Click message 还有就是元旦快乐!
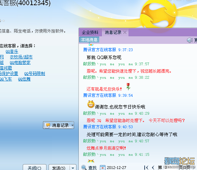Image resolution: width=197 pixels, height=170 pixels. [x=104, y=89]
